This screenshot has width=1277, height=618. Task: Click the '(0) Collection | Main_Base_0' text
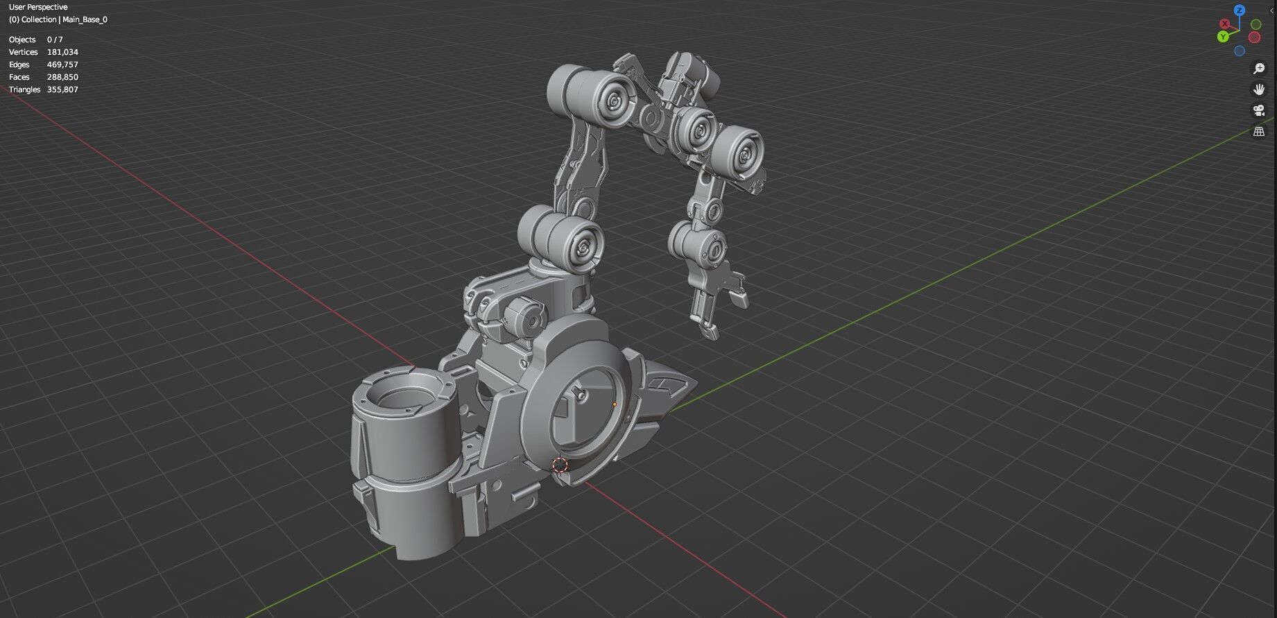[x=58, y=19]
